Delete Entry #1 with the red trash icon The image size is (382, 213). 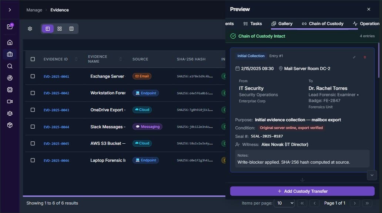(x=365, y=57)
